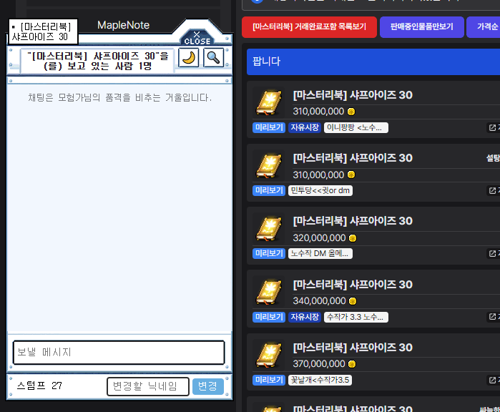Viewport: 500px width, 412px height.
Task: Click the gold coin icon beside first 310,000,000
Action: coord(351,112)
